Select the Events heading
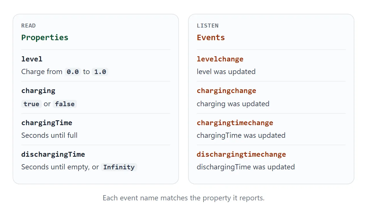Image resolution: width=367 pixels, height=217 pixels. [211, 37]
